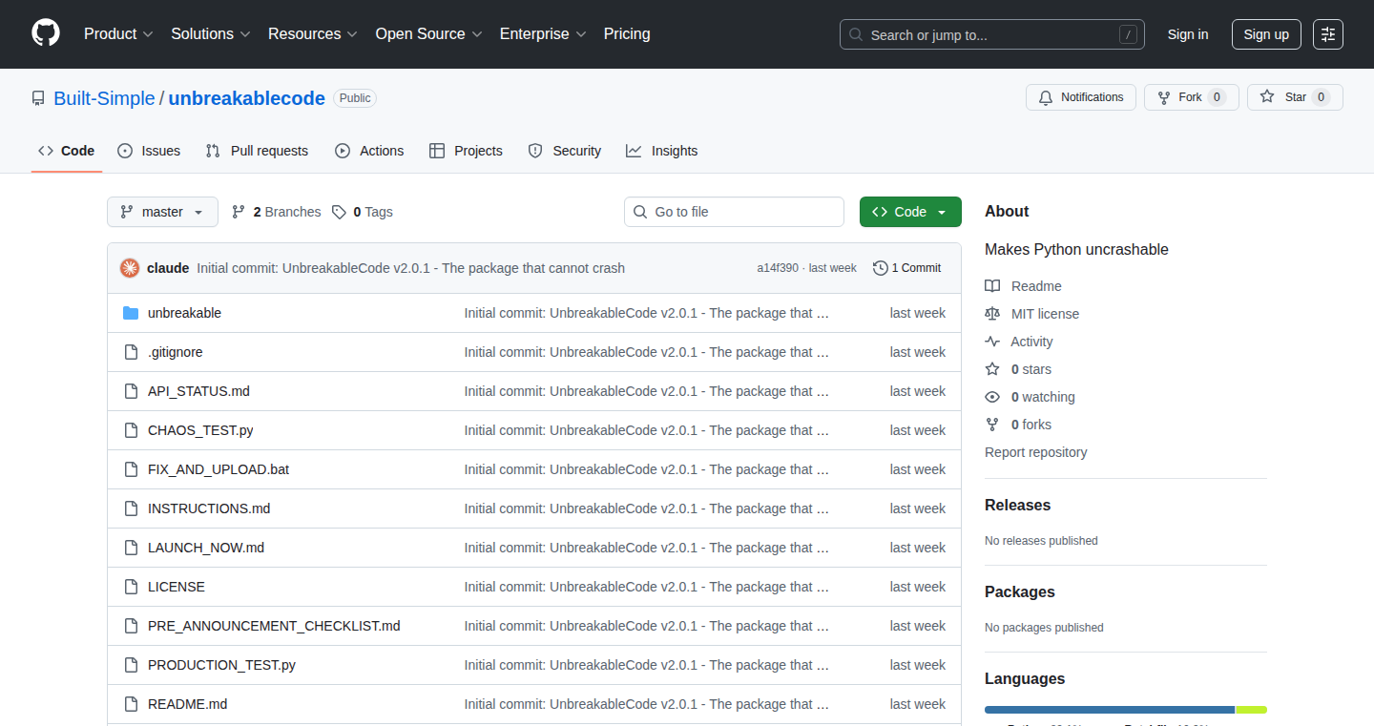This screenshot has width=1374, height=726.
Task: Click the book icon next to Readme
Action: point(992,286)
